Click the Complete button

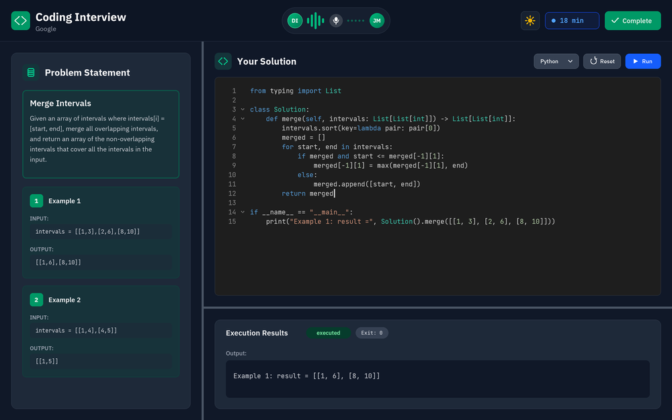(x=632, y=21)
